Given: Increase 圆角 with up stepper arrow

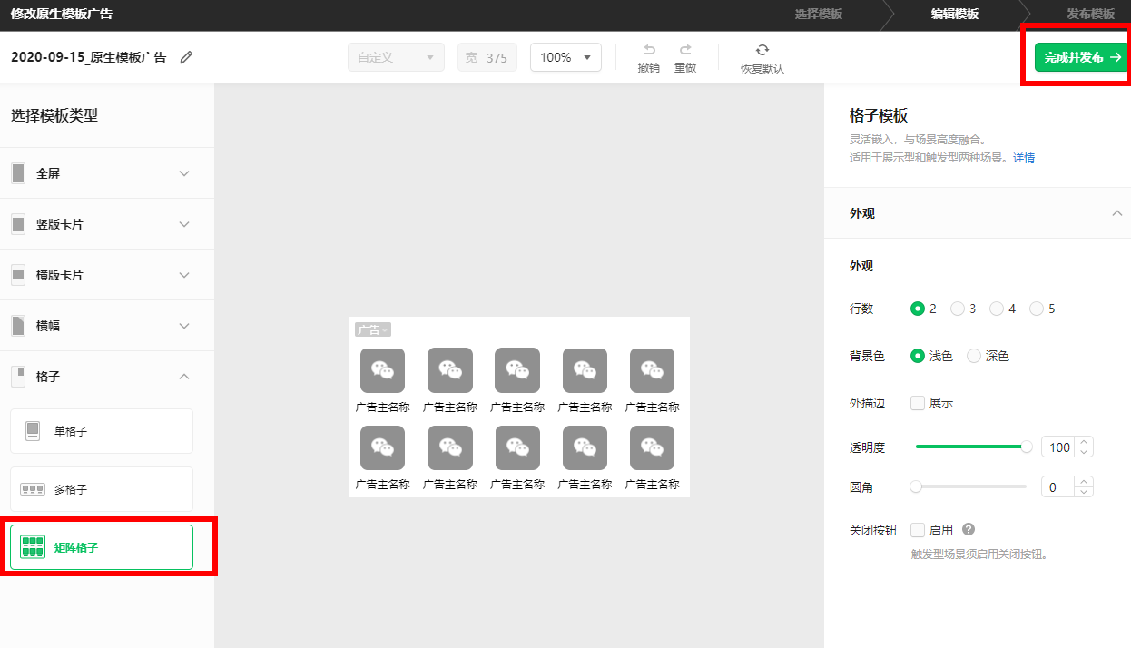Looking at the screenshot, I should pyautogui.click(x=1084, y=482).
